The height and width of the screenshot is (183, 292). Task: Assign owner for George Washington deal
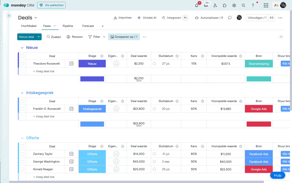(x=116, y=162)
